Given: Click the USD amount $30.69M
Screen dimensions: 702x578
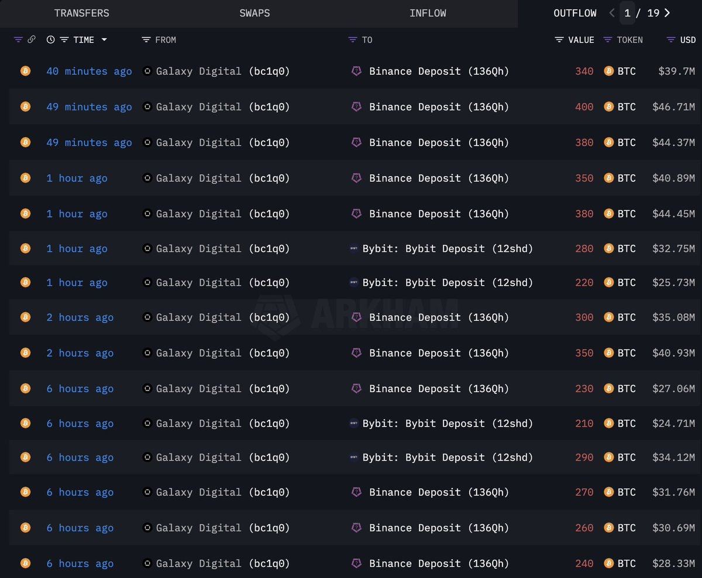Looking at the screenshot, I should click(x=674, y=528).
